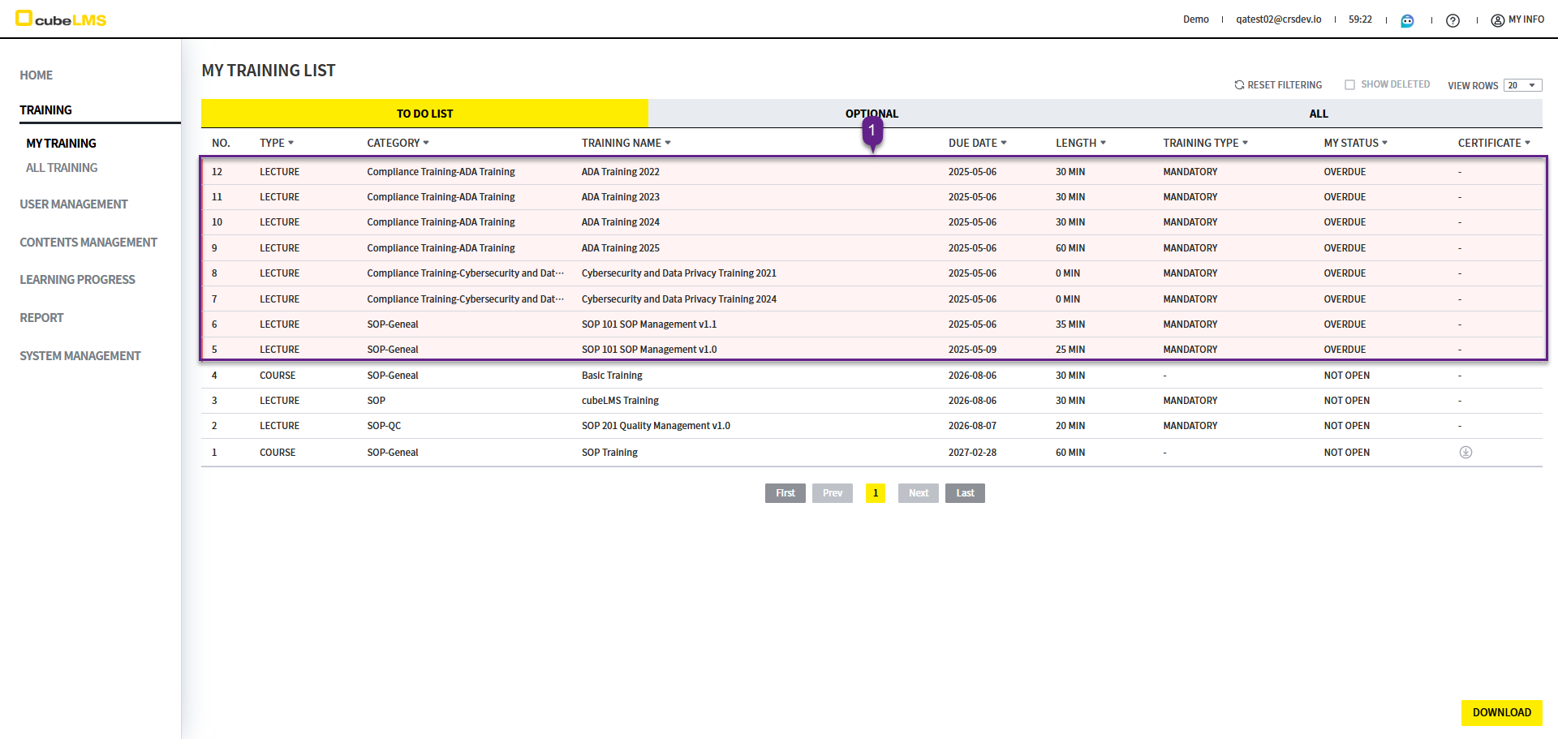The width and height of the screenshot is (1558, 739).
Task: Open the chatbot assistant icon
Action: coord(1407,20)
